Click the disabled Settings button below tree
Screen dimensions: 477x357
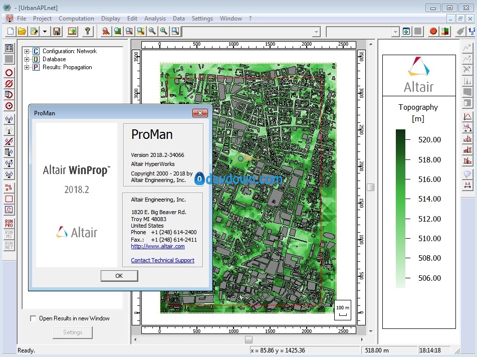(x=73, y=332)
